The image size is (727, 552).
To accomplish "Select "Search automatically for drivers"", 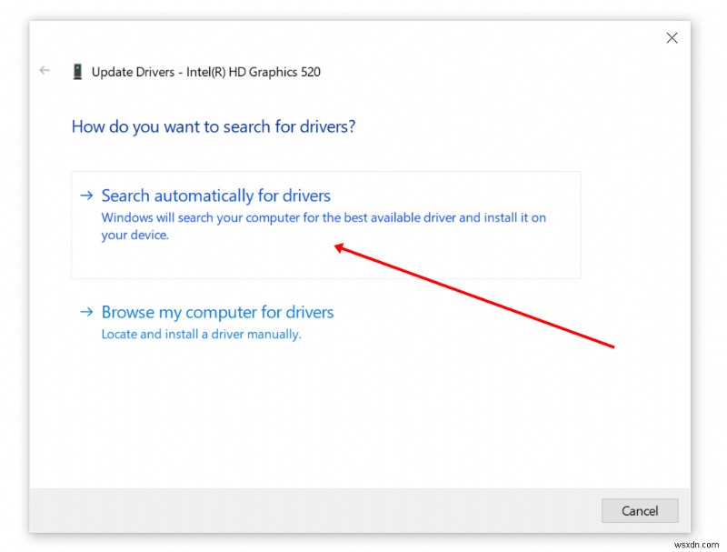I will [215, 195].
